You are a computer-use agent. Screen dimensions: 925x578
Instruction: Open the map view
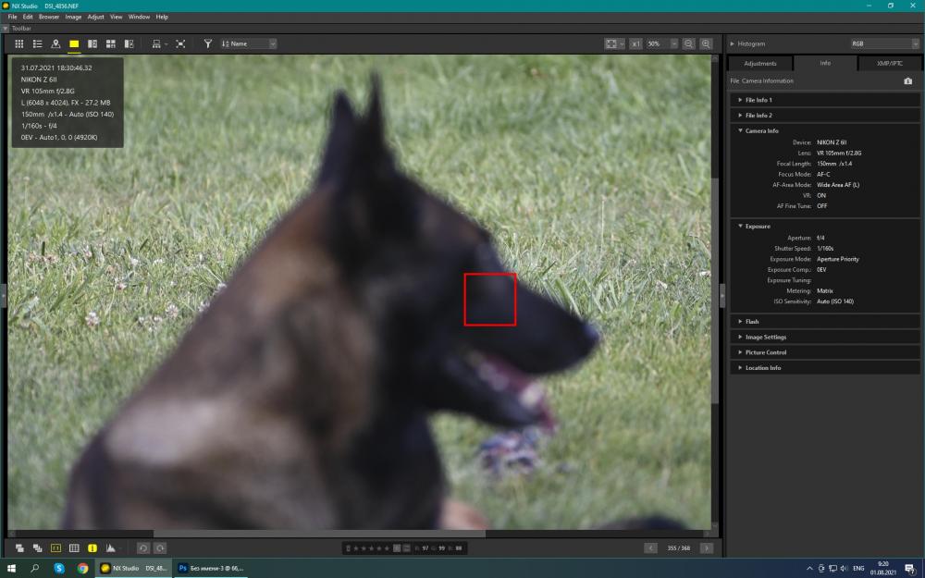(x=55, y=43)
